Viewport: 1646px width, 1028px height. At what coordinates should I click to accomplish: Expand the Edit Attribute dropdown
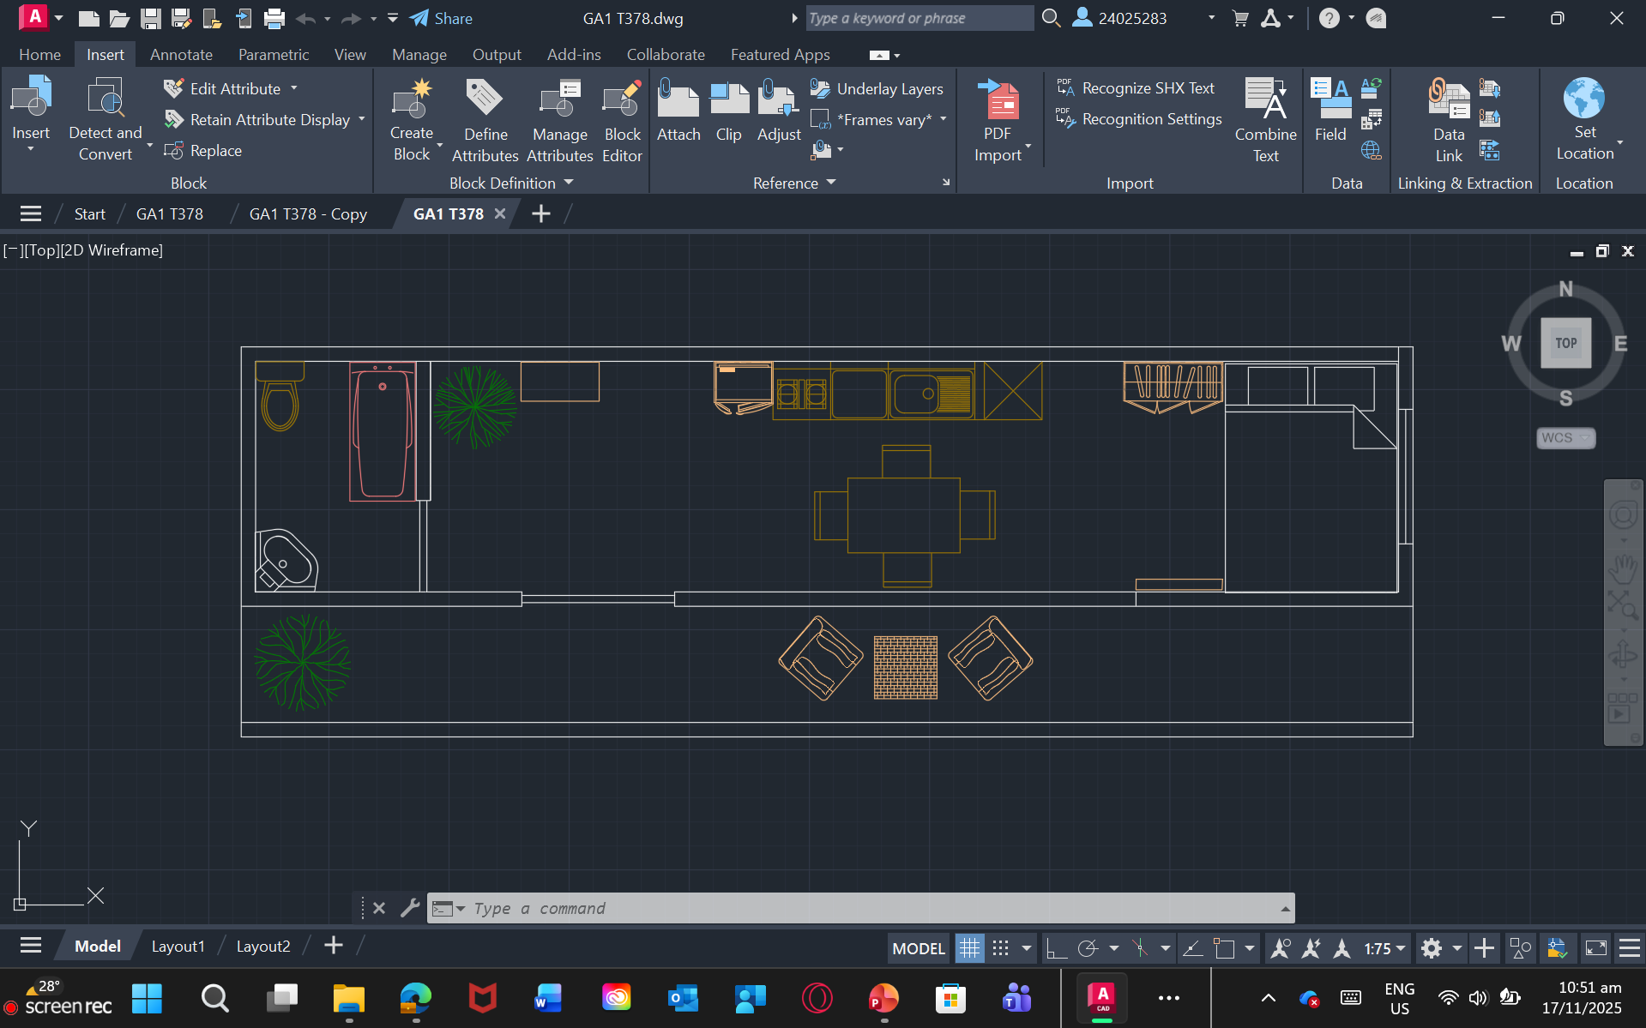pyautogui.click(x=294, y=88)
